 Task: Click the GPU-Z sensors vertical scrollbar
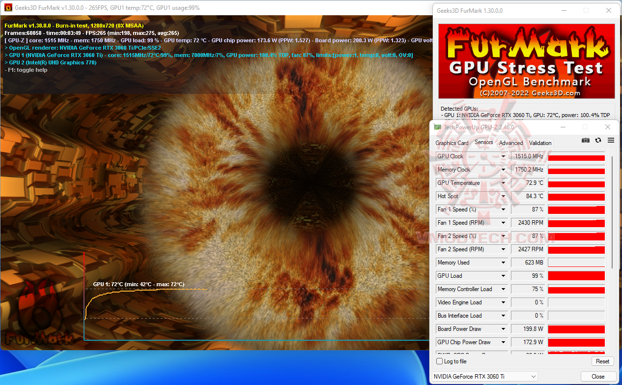(x=612, y=211)
